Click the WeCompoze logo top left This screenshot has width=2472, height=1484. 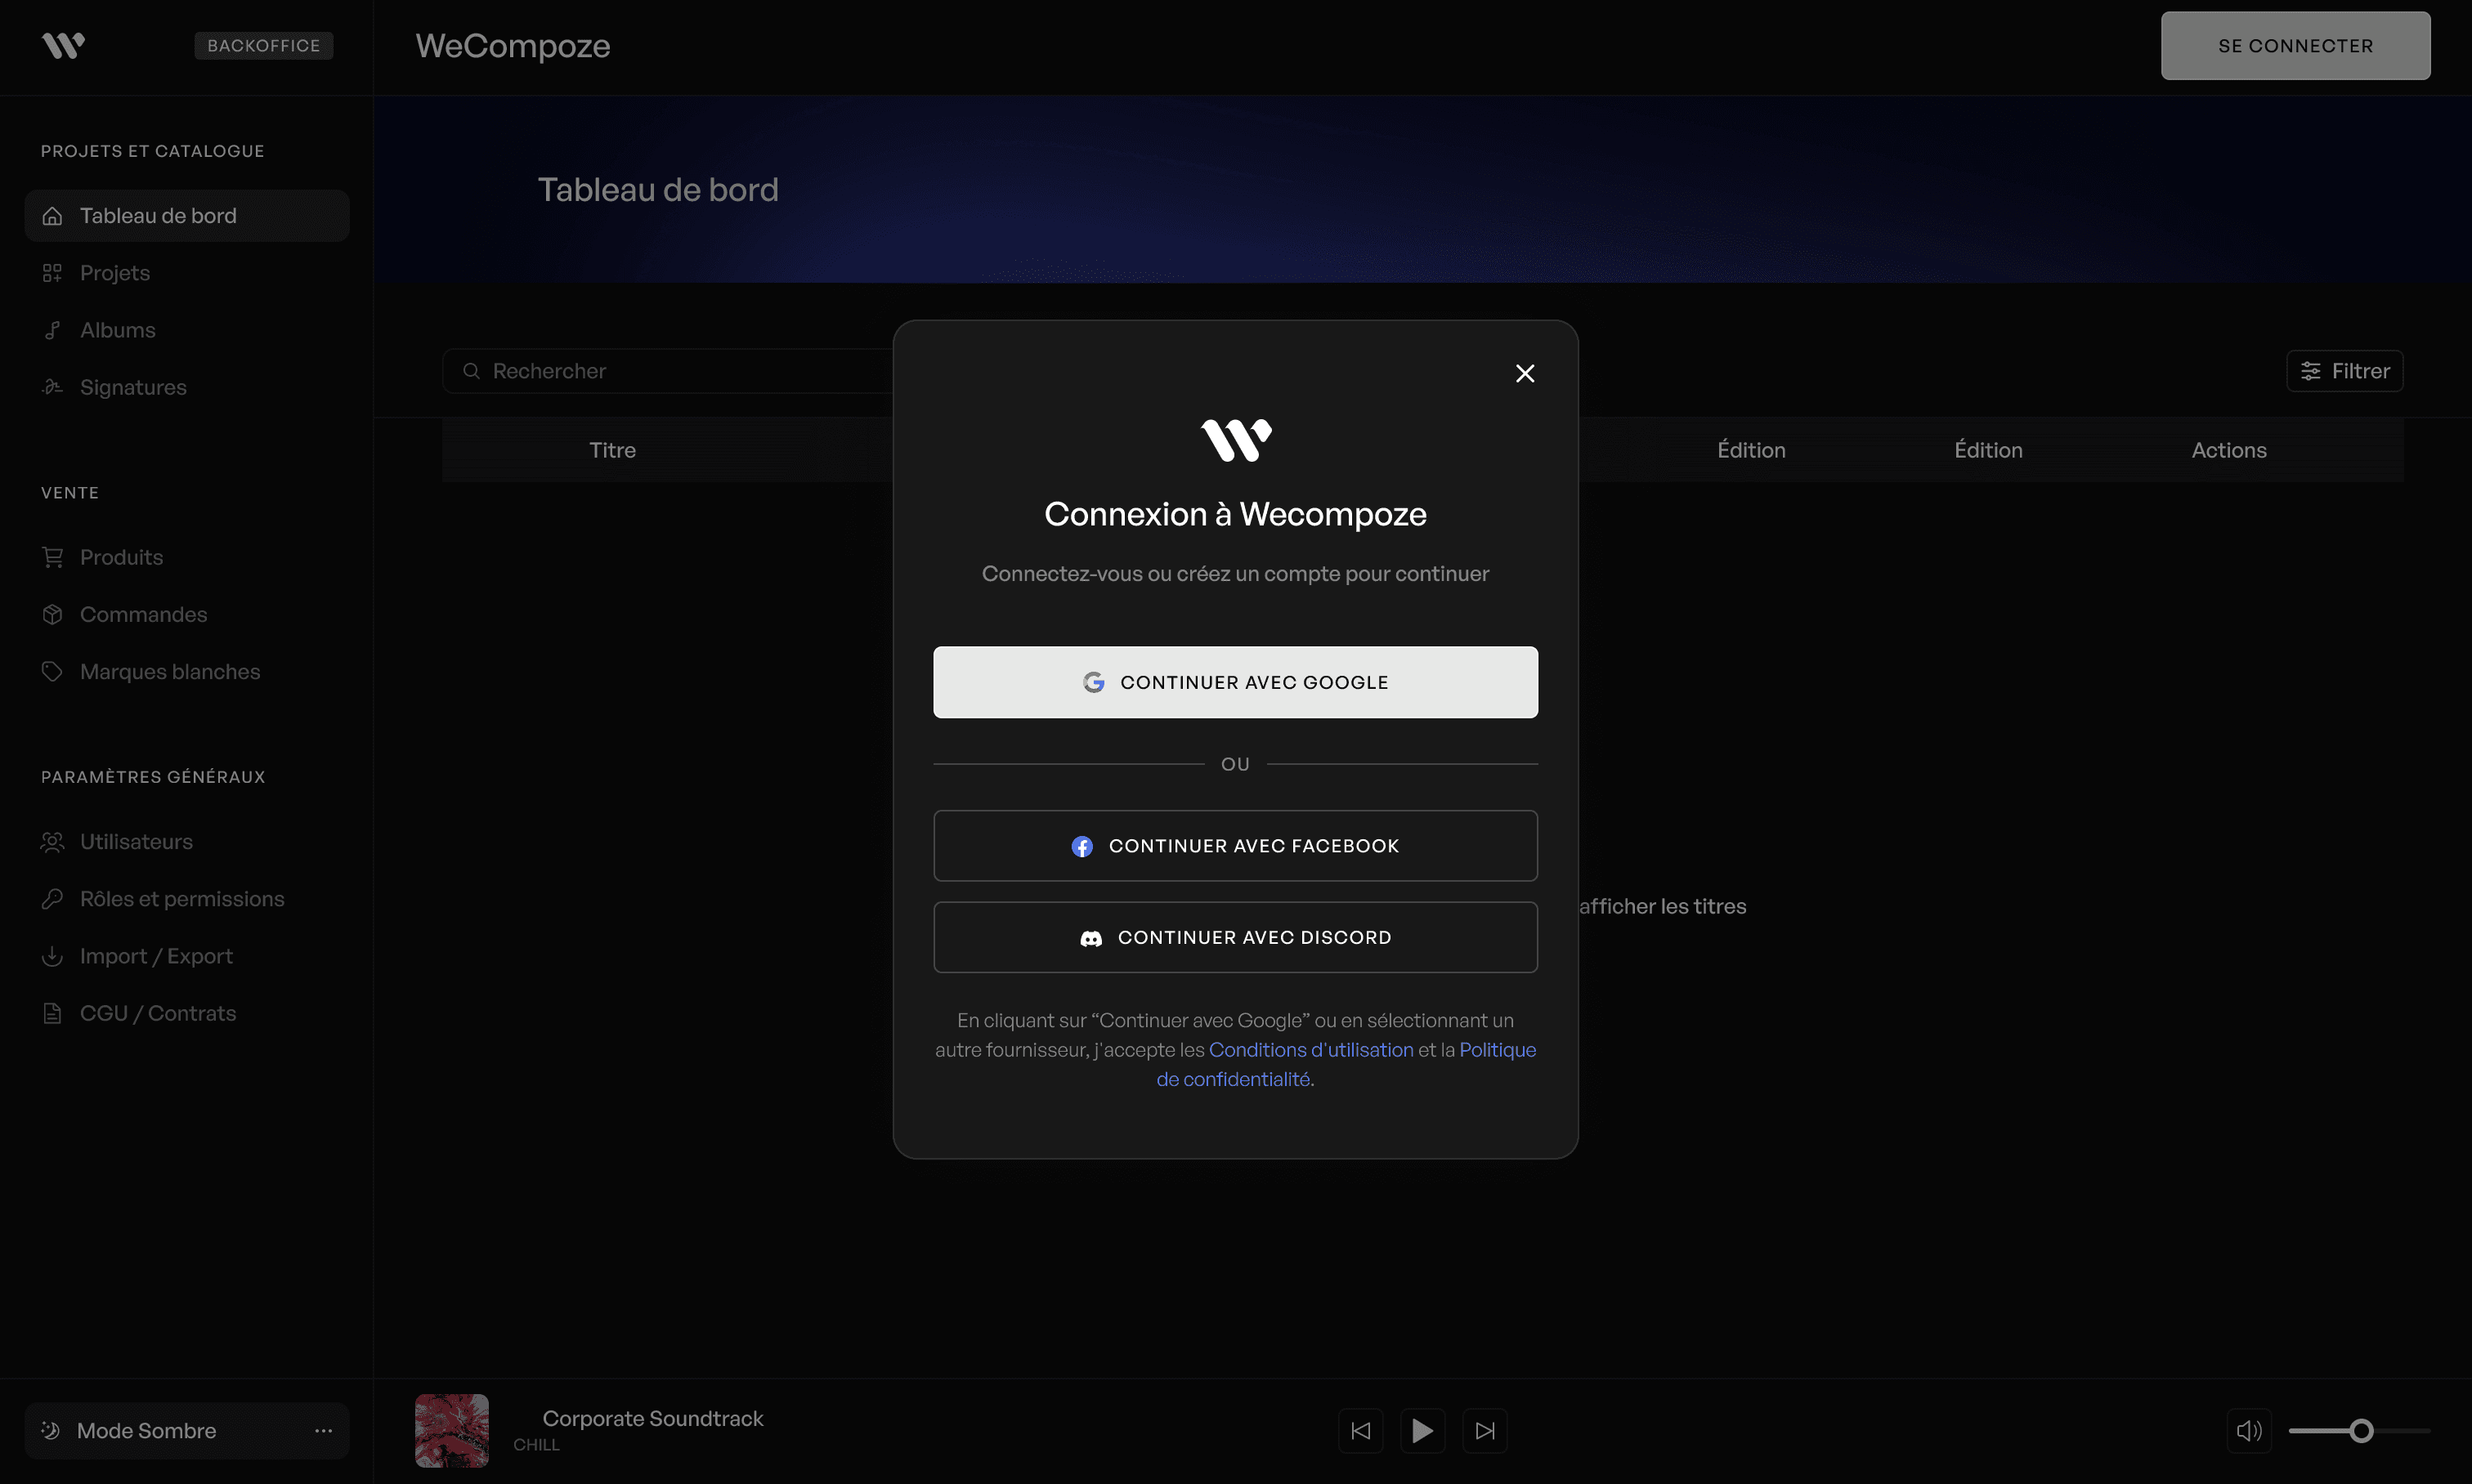62,45
